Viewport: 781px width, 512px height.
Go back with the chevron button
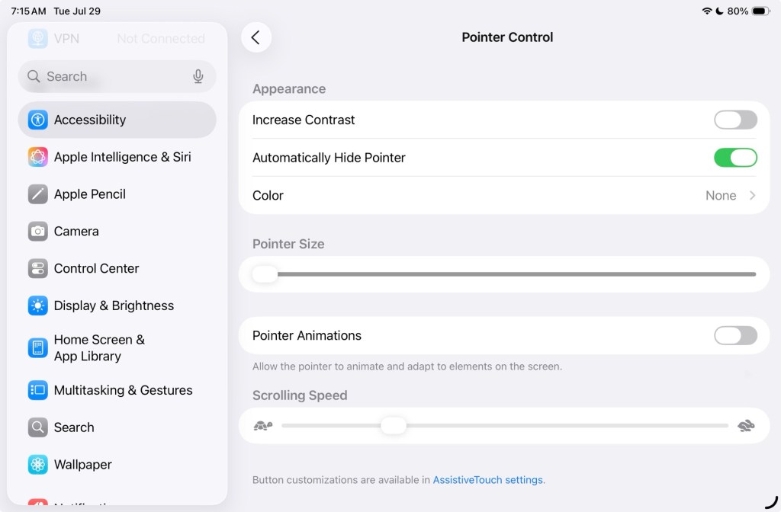[256, 37]
